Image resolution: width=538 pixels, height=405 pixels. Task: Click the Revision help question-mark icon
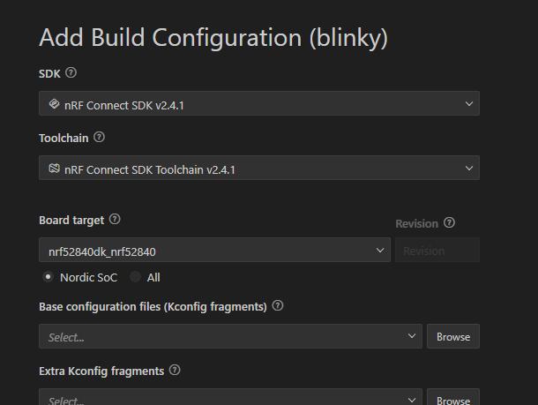pos(449,222)
